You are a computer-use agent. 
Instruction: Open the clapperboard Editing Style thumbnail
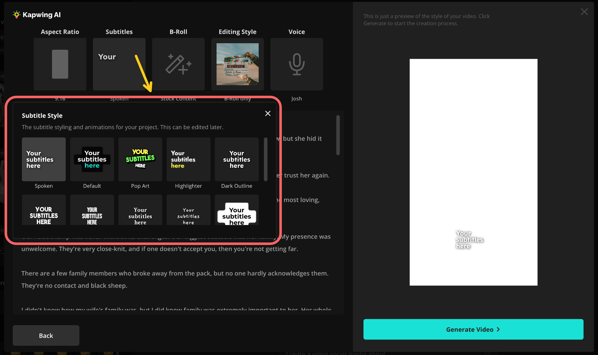click(237, 64)
